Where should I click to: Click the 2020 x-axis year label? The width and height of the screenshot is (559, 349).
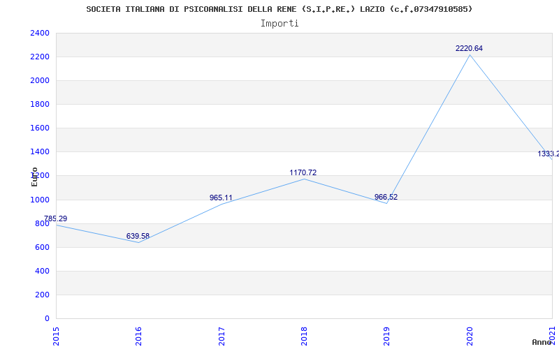point(470,336)
